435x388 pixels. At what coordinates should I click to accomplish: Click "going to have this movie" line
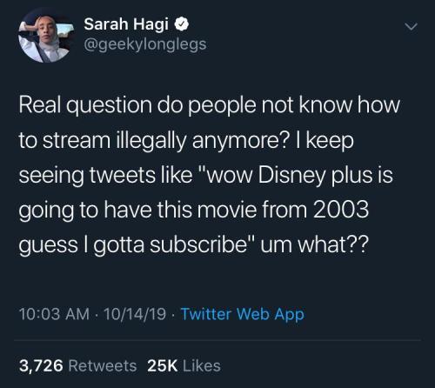point(138,211)
